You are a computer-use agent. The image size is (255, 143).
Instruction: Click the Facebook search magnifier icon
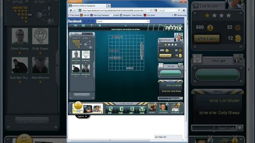(148, 21)
